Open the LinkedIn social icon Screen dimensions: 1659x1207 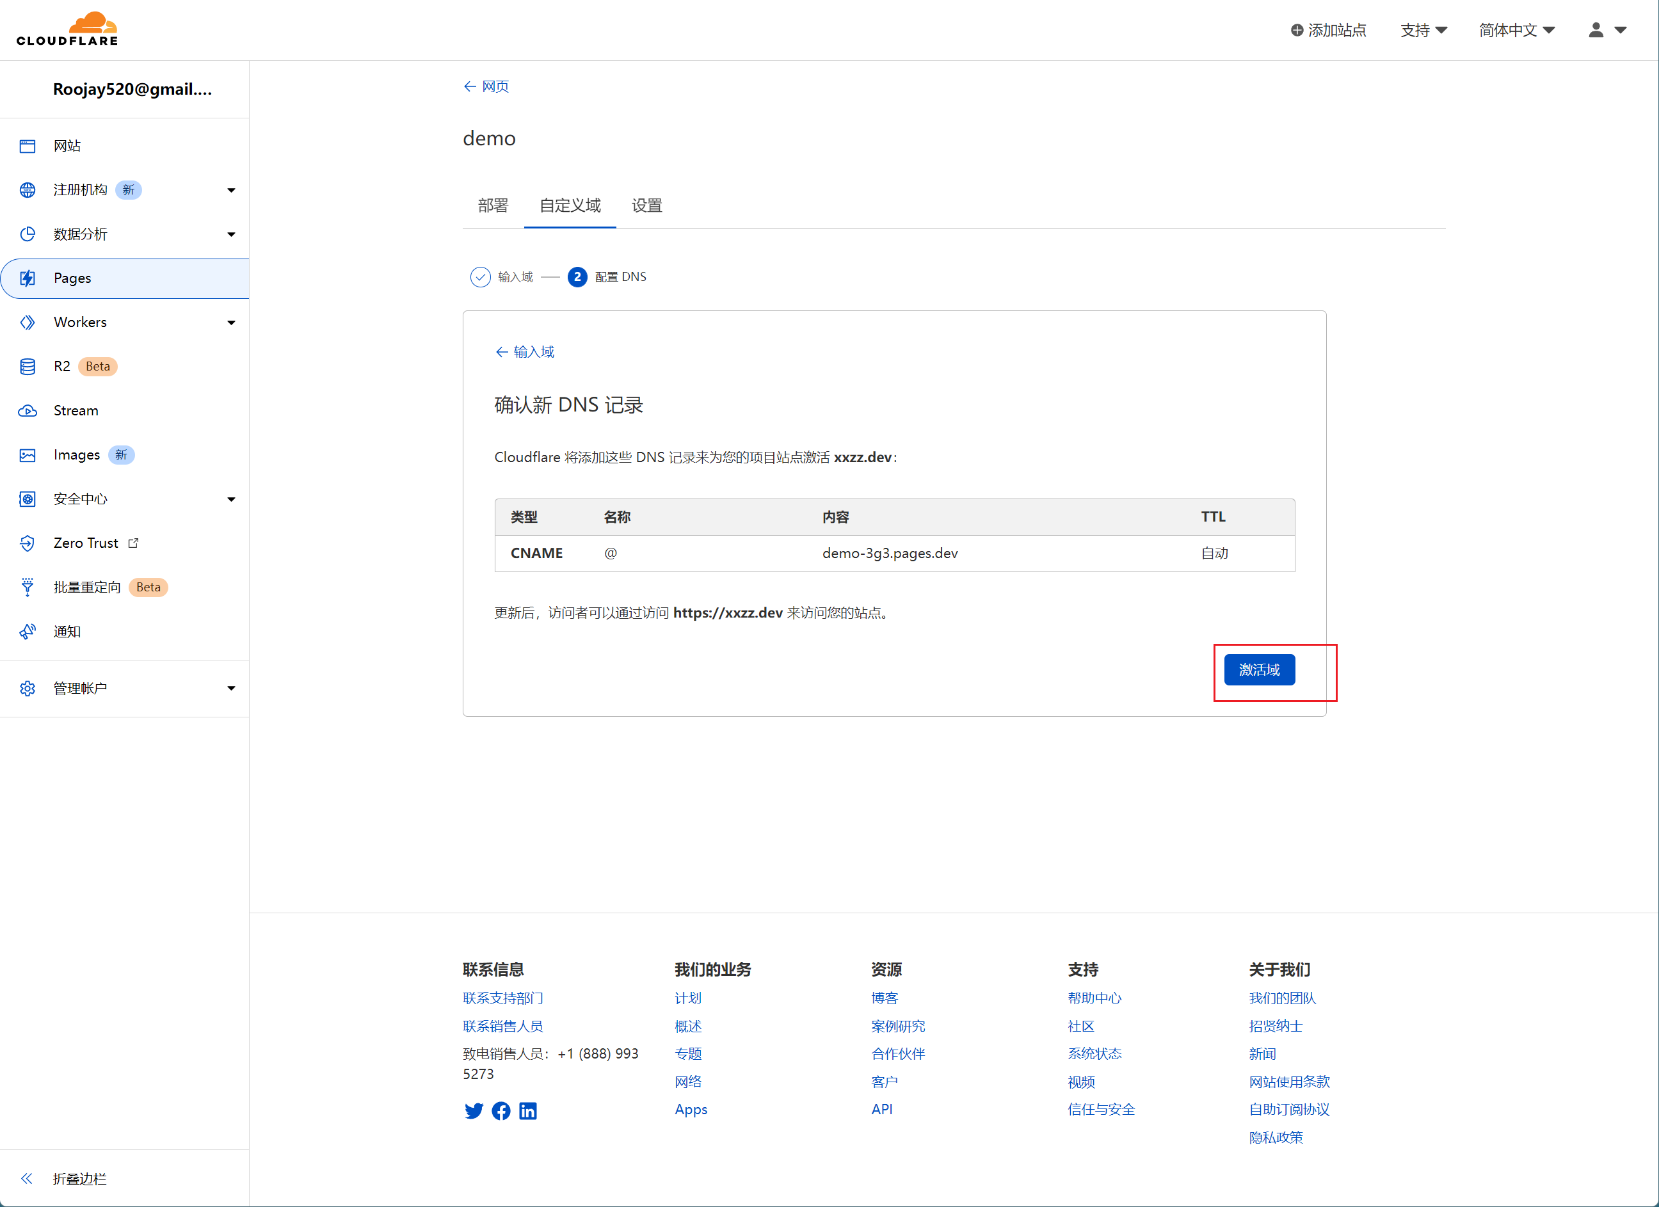(x=527, y=1111)
